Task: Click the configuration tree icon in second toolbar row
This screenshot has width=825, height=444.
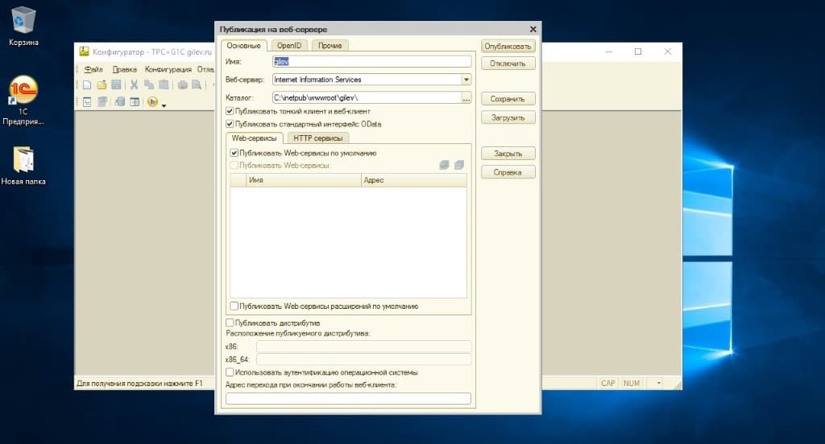Action: [87, 102]
